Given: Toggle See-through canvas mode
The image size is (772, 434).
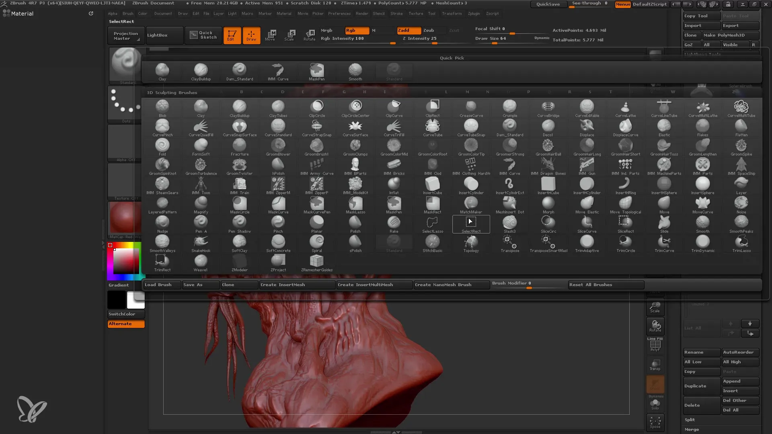Looking at the screenshot, I should click(x=590, y=4).
